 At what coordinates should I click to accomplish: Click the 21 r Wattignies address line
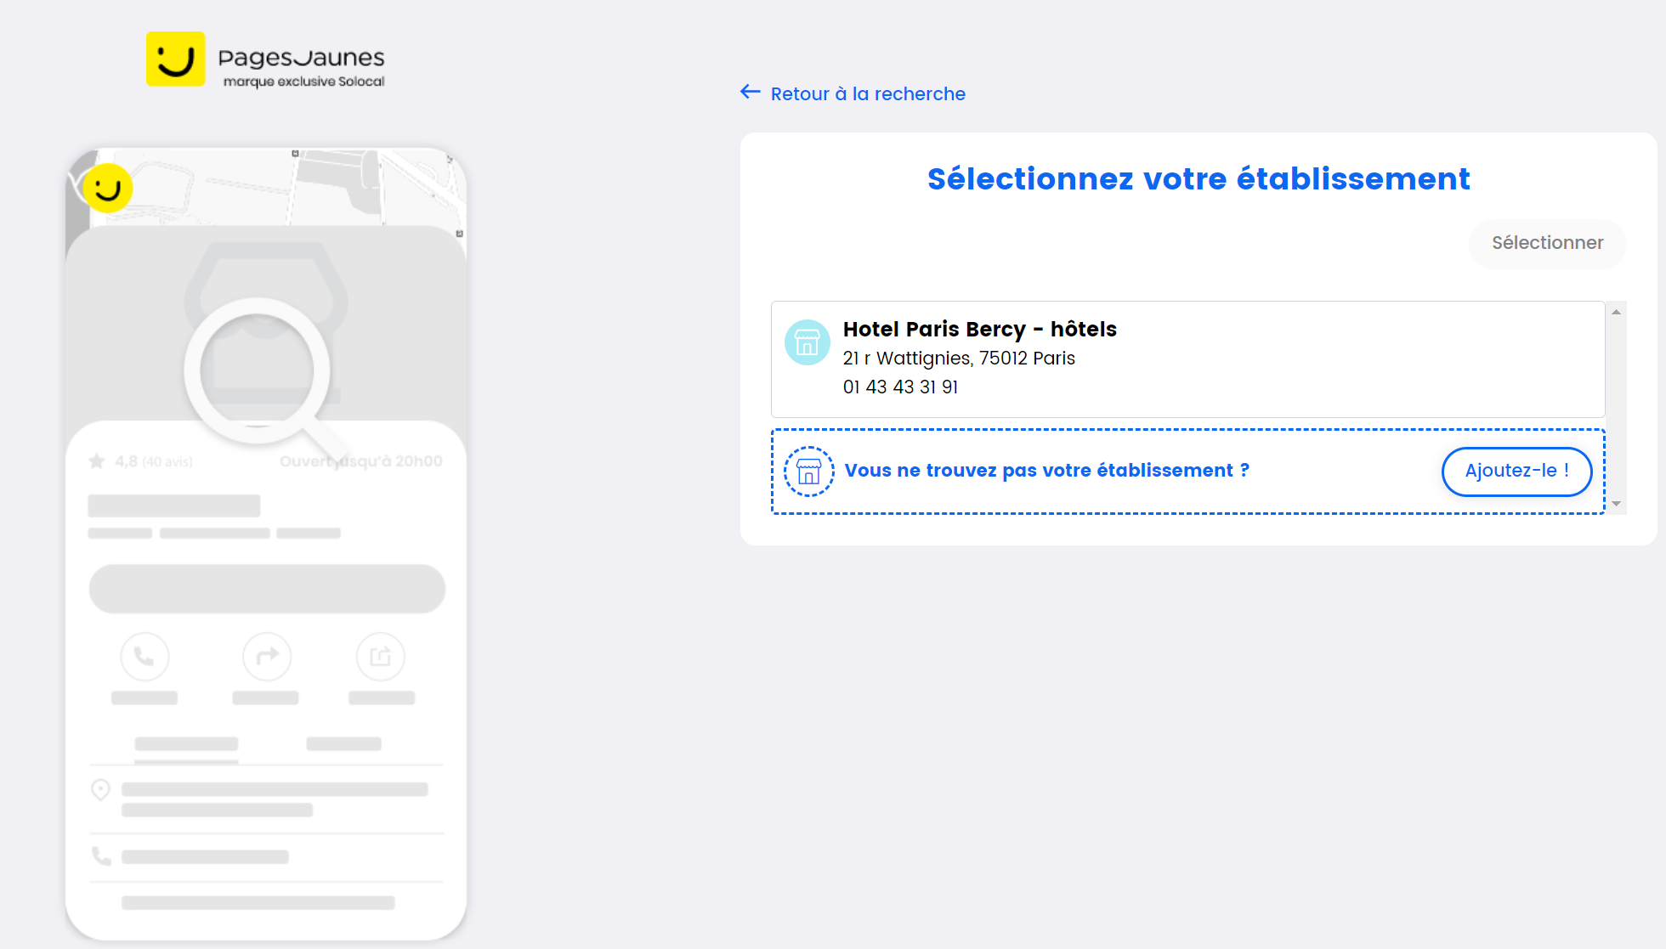959,358
